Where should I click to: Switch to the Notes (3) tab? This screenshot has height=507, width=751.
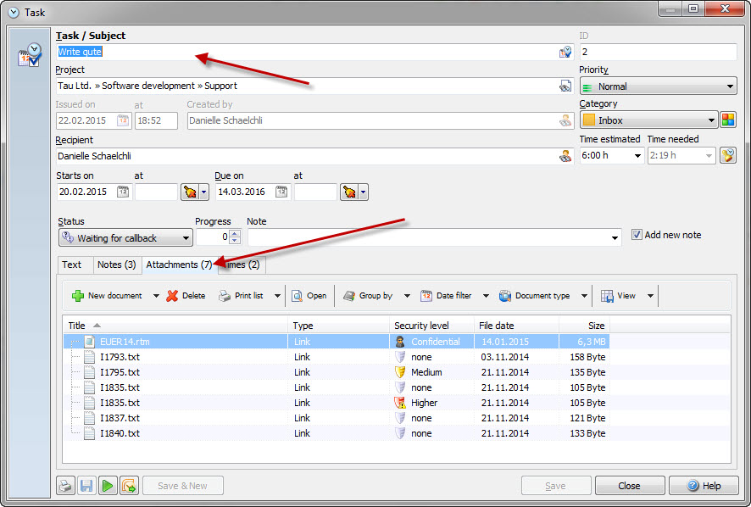click(116, 265)
